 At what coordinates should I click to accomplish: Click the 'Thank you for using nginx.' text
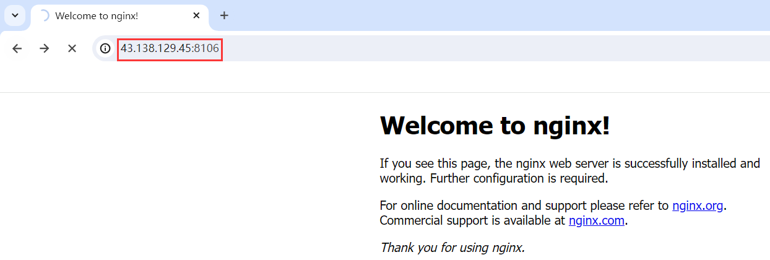(x=452, y=248)
